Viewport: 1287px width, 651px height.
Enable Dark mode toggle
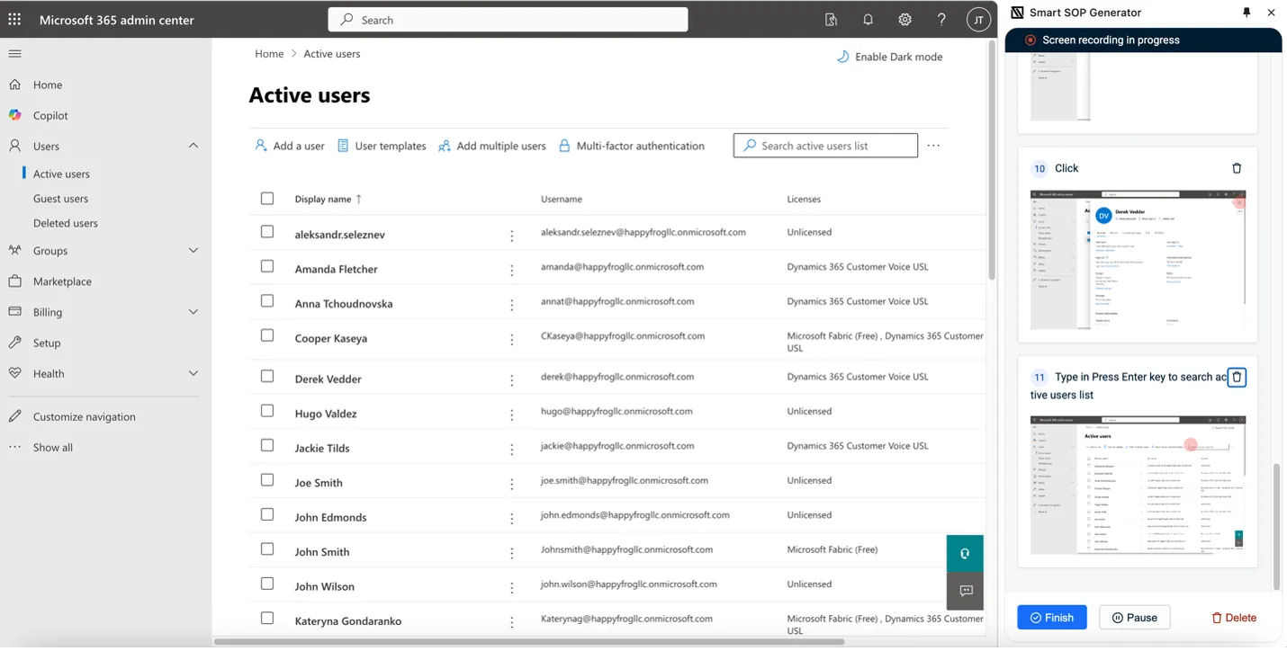pos(889,57)
